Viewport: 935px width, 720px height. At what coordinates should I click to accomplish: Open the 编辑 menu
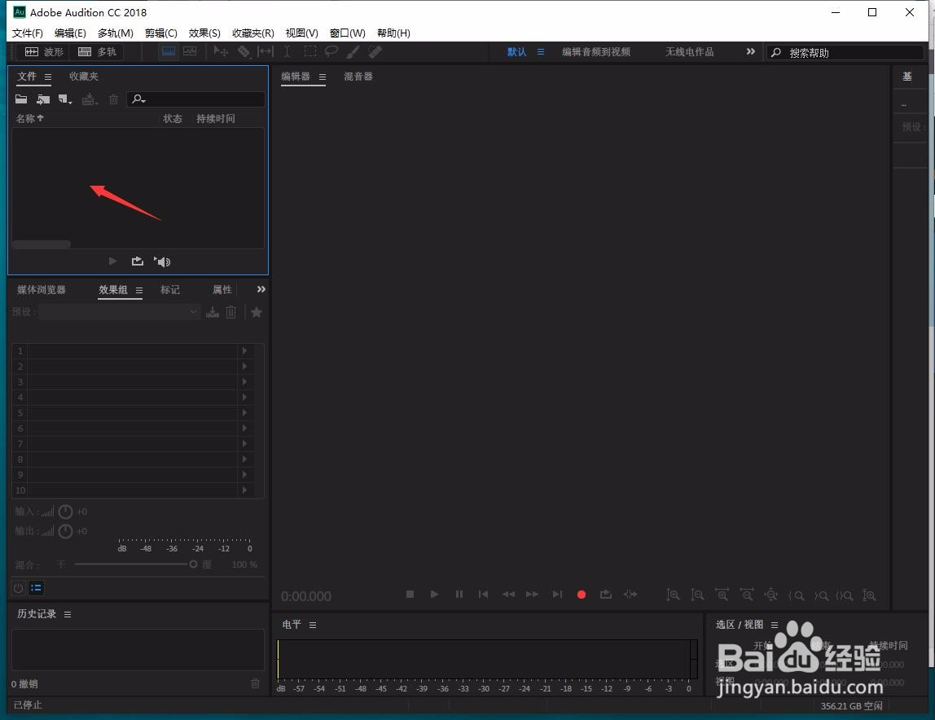[x=70, y=33]
